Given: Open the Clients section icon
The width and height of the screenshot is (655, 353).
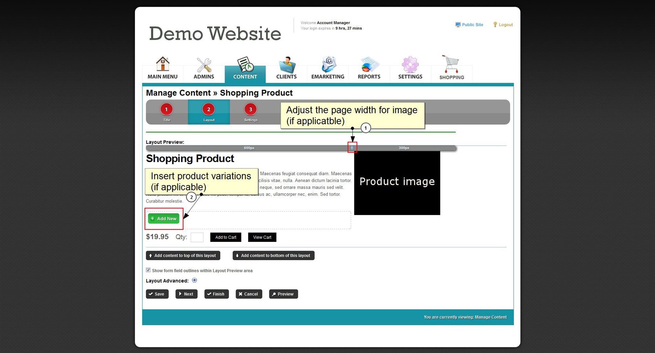Looking at the screenshot, I should (x=287, y=65).
